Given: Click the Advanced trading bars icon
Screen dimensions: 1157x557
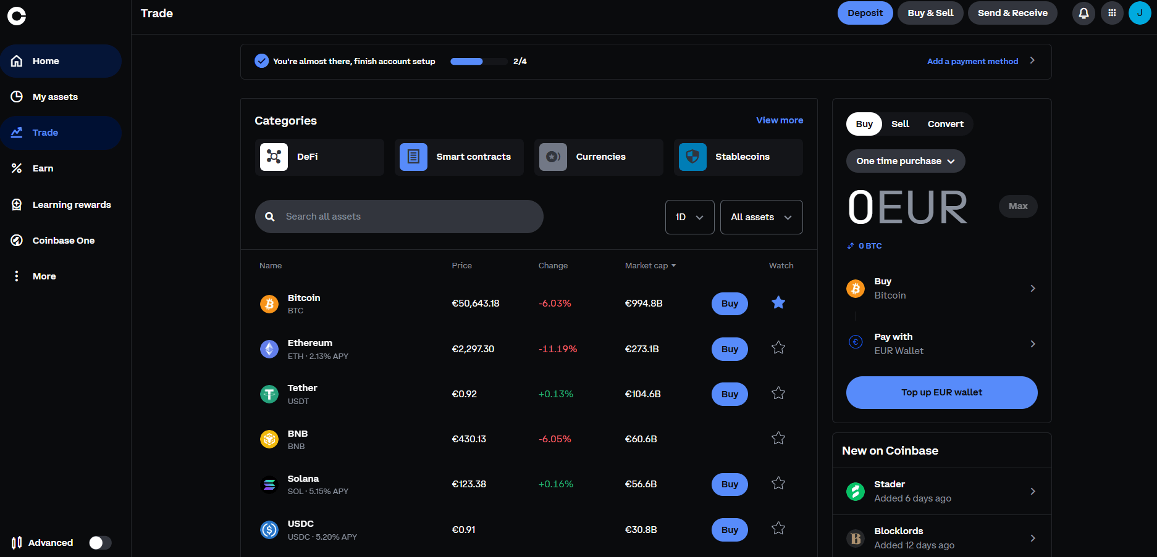Looking at the screenshot, I should coord(17,543).
